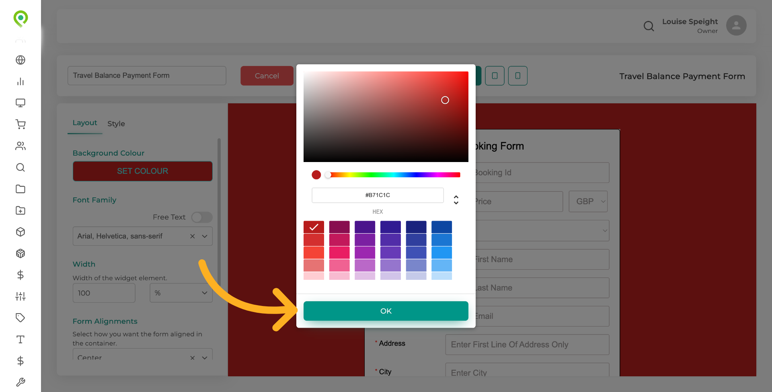Switch to tablet preview mode
The width and height of the screenshot is (772, 392).
click(495, 76)
